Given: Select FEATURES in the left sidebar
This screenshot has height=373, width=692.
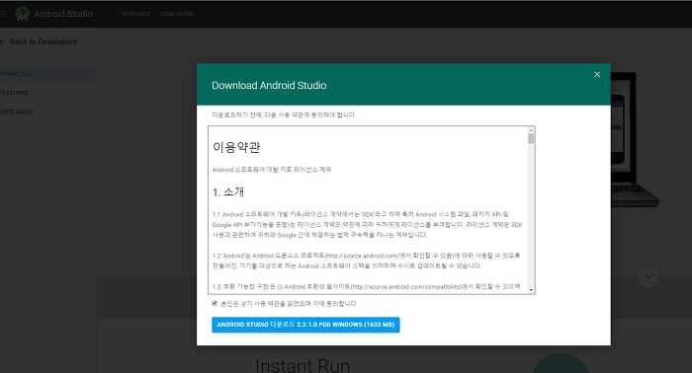Looking at the screenshot, I should click(14, 93).
